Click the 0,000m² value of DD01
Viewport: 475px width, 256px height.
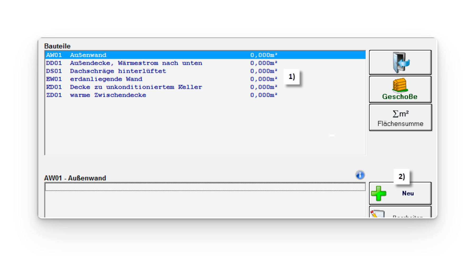click(x=264, y=63)
